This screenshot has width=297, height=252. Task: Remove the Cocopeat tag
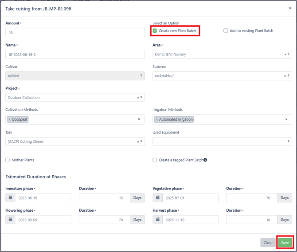[x=10, y=119]
